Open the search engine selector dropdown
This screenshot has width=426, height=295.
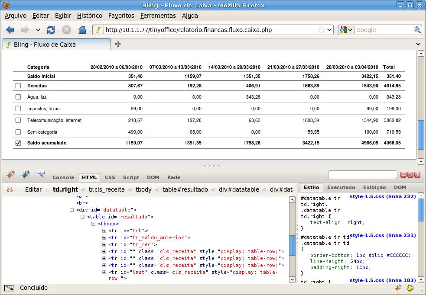(x=346, y=30)
